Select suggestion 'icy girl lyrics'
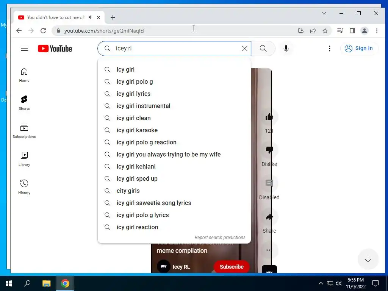Image resolution: width=388 pixels, height=291 pixels. 174,94
